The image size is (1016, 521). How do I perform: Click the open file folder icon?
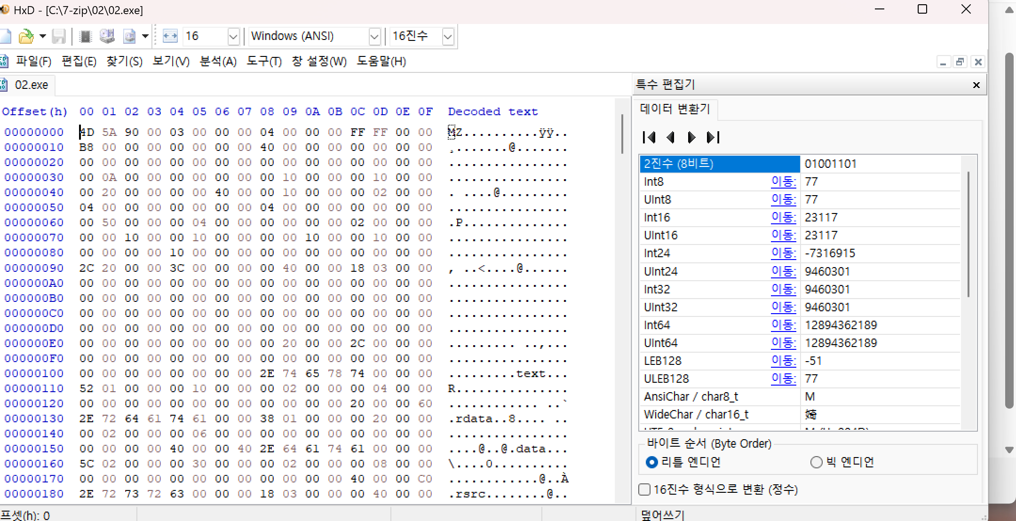[x=26, y=36]
